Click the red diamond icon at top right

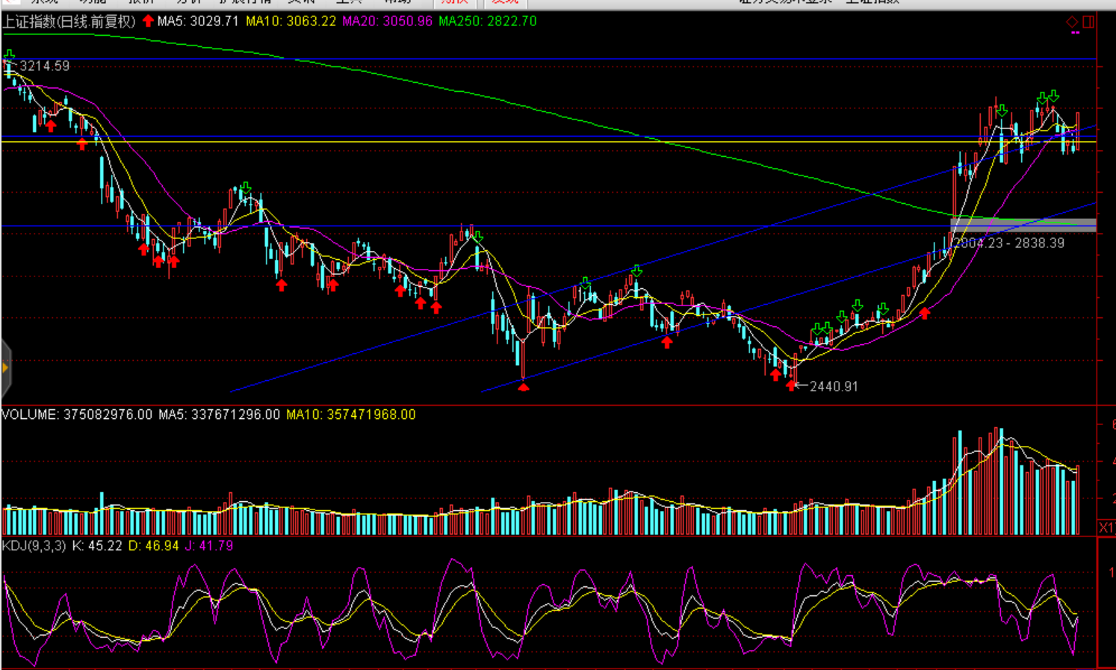pos(1072,22)
